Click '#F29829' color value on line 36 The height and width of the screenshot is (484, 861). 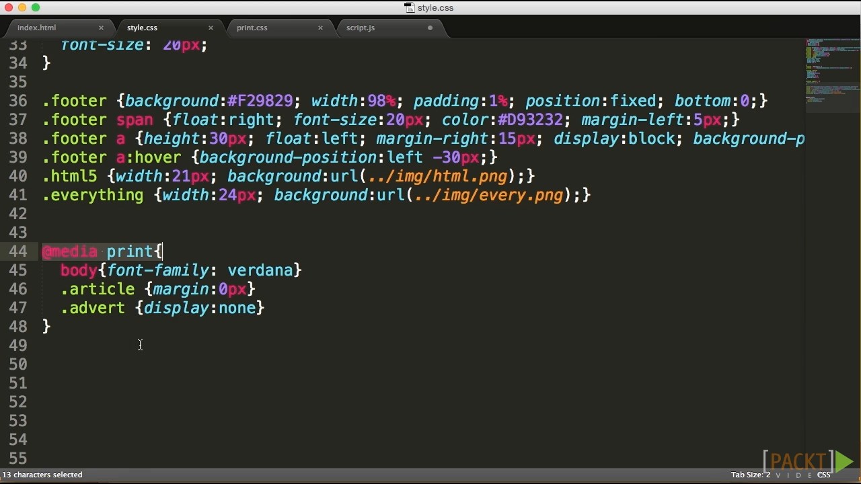point(260,101)
